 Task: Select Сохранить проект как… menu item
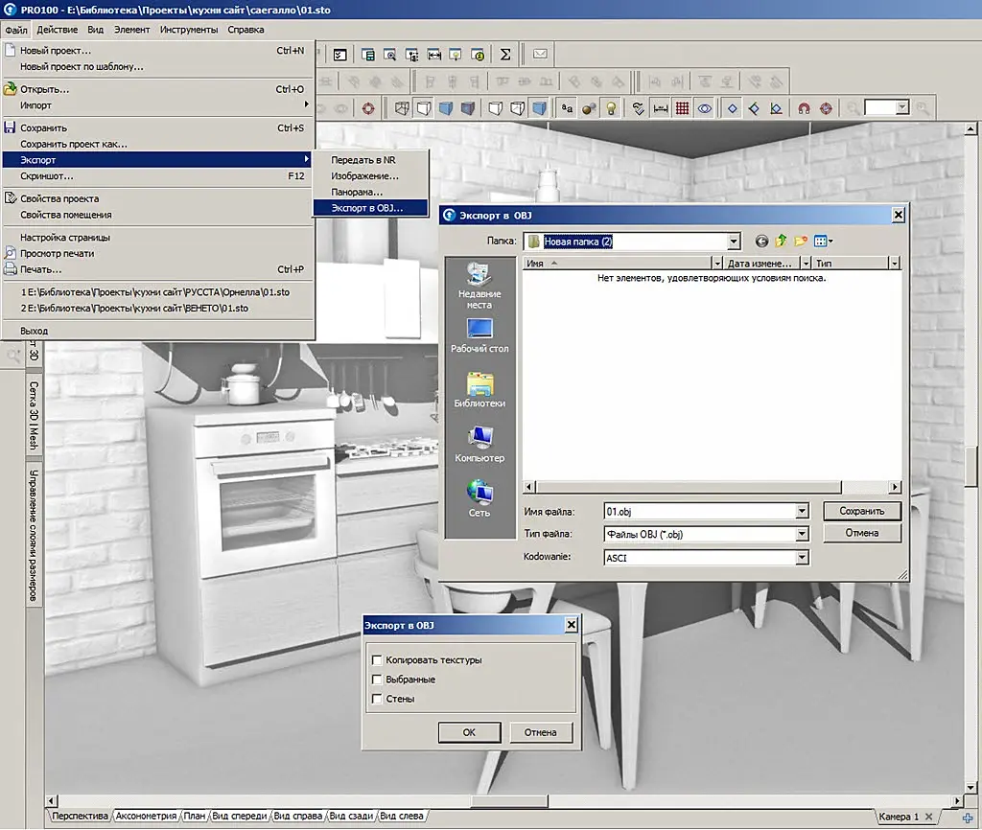(158, 144)
